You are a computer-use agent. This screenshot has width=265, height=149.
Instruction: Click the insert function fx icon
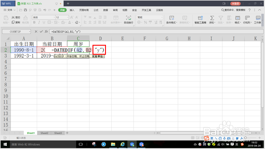46,31
